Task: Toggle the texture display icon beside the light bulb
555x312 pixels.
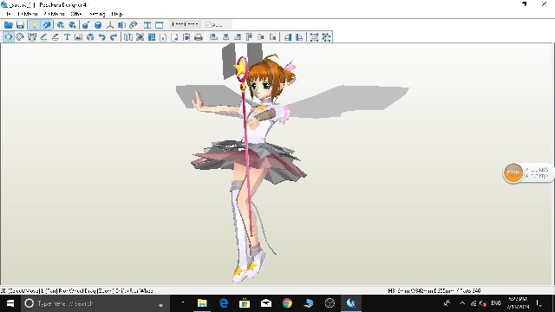Action: 46,25
